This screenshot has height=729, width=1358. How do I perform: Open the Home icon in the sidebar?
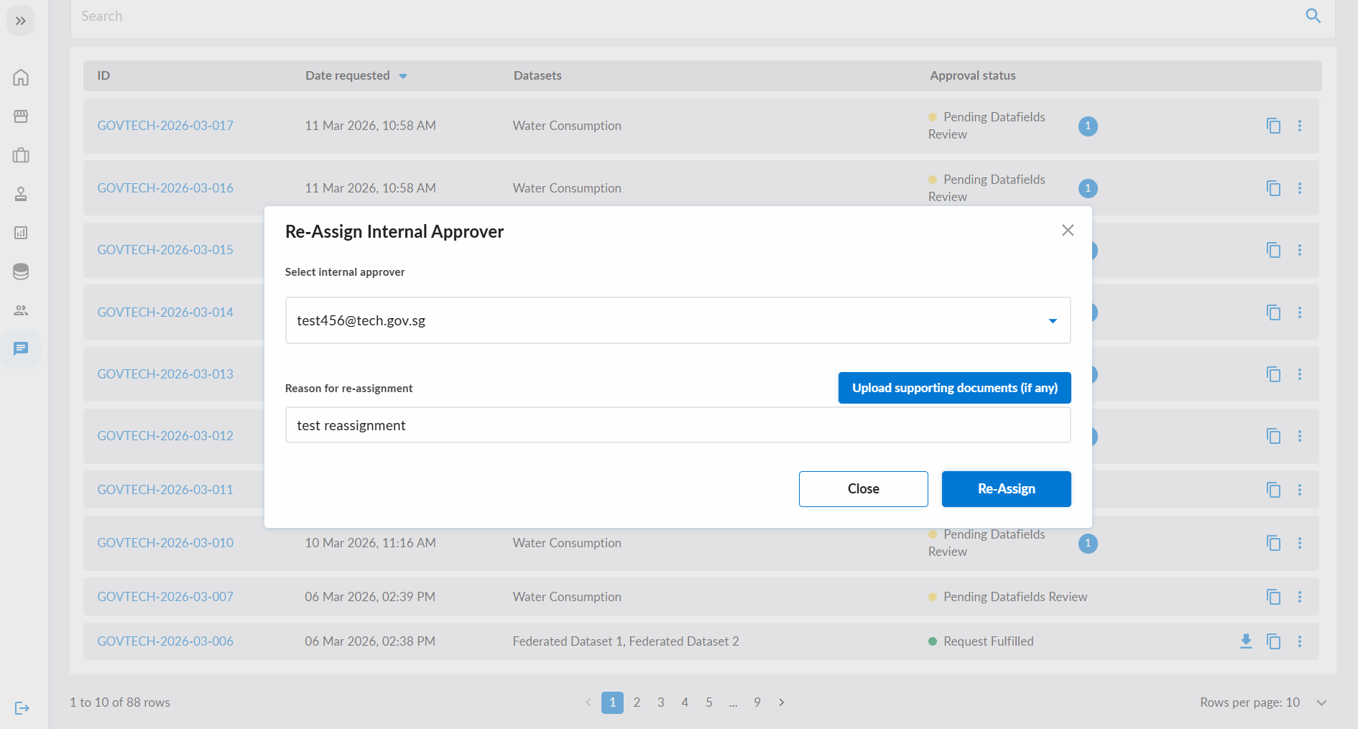tap(21, 78)
